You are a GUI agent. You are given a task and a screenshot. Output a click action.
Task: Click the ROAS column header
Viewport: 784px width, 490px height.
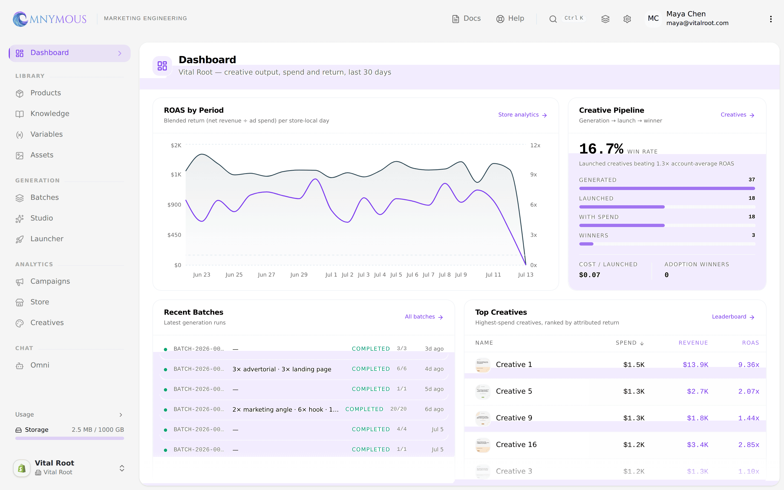[750, 343]
